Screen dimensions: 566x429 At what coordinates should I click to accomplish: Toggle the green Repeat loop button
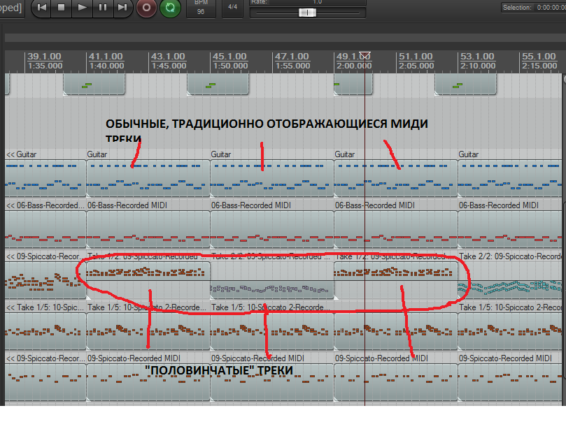click(x=170, y=7)
